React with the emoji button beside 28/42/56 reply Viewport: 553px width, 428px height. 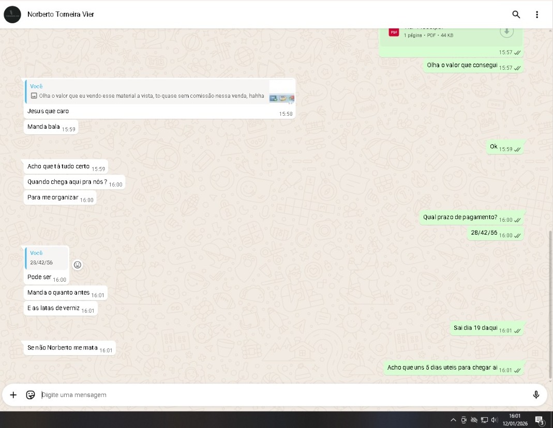[78, 265]
